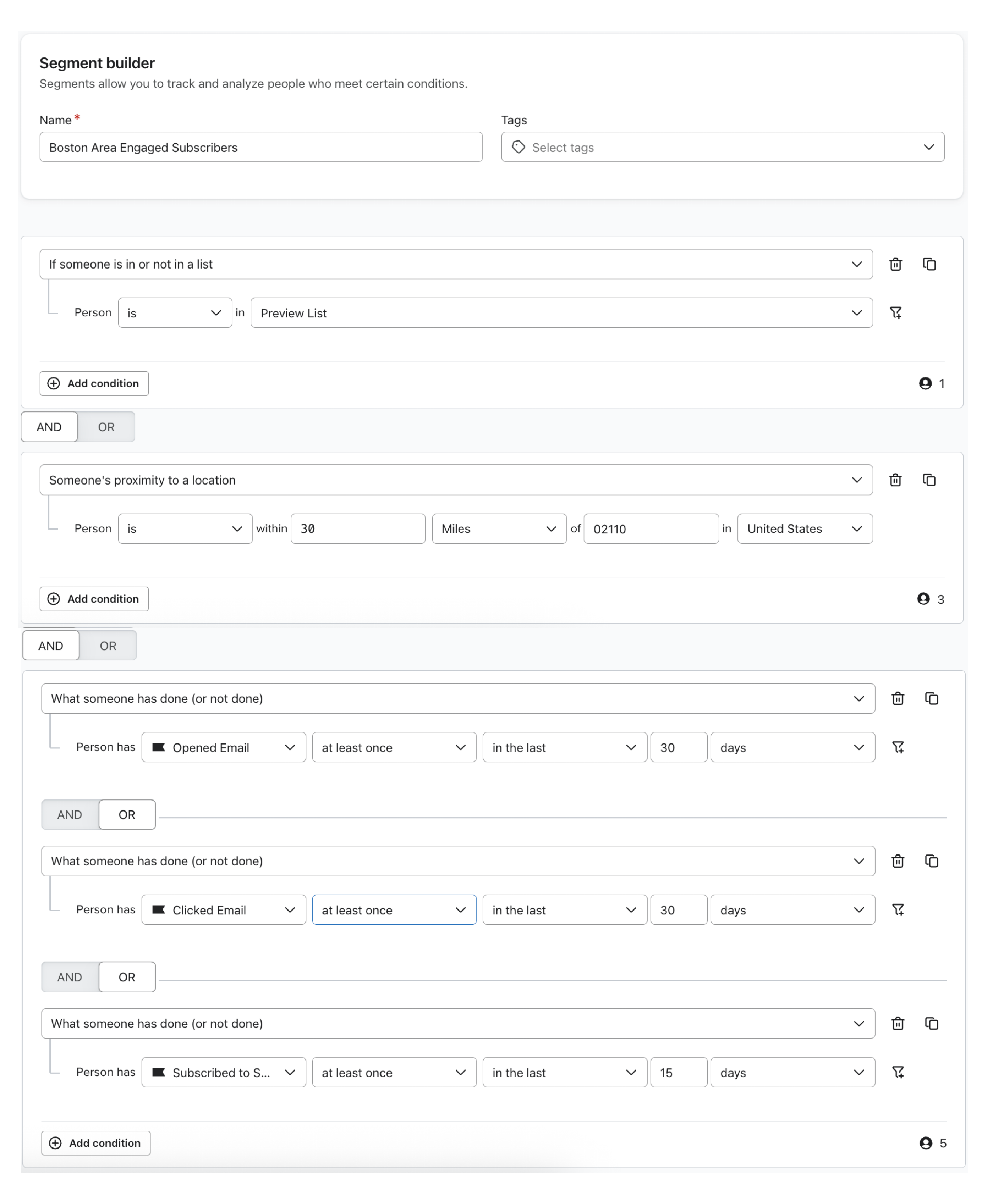The height and width of the screenshot is (1201, 993).
Task: Expand "at least once" for Clicked Email
Action: click(394, 909)
